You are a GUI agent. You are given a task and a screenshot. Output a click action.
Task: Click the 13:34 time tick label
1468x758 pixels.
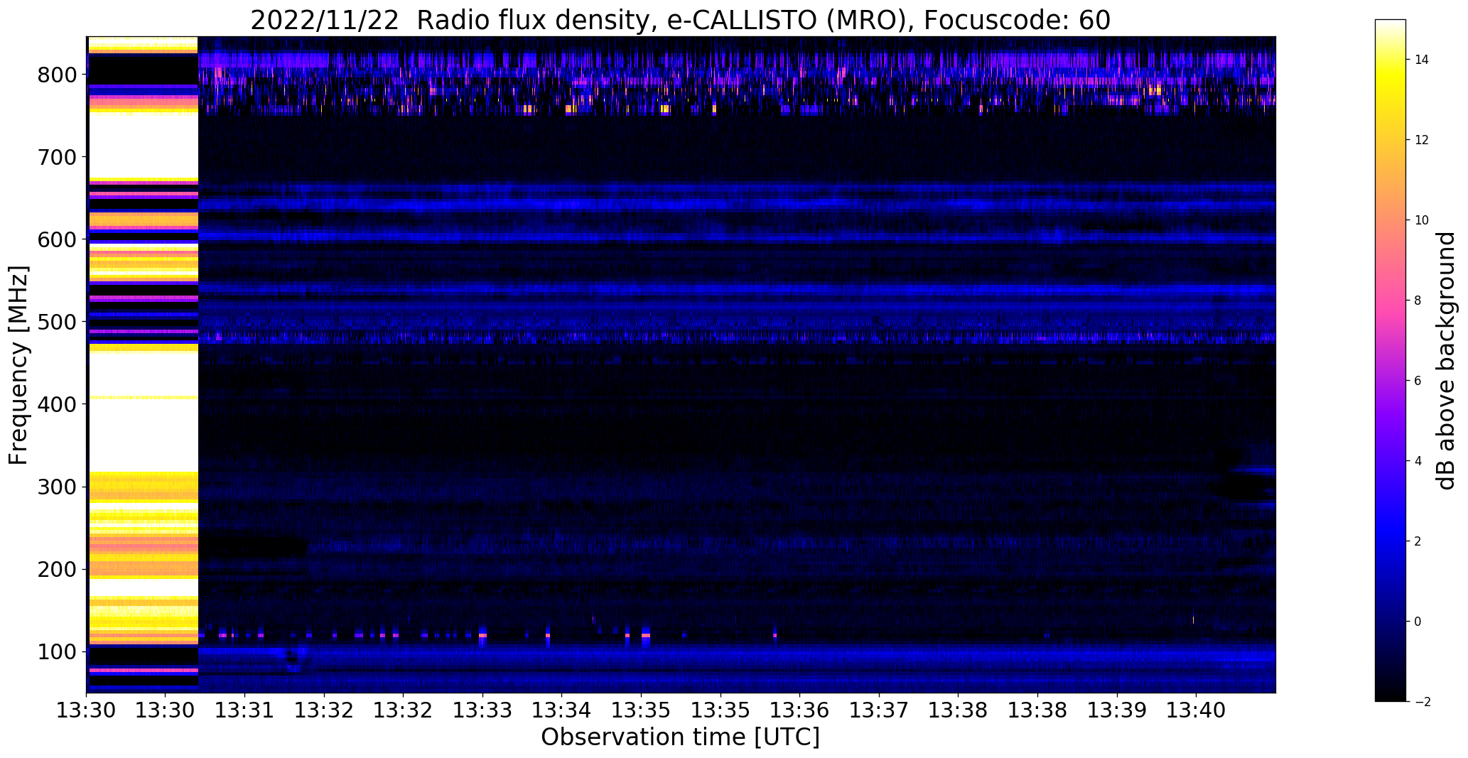pos(562,710)
